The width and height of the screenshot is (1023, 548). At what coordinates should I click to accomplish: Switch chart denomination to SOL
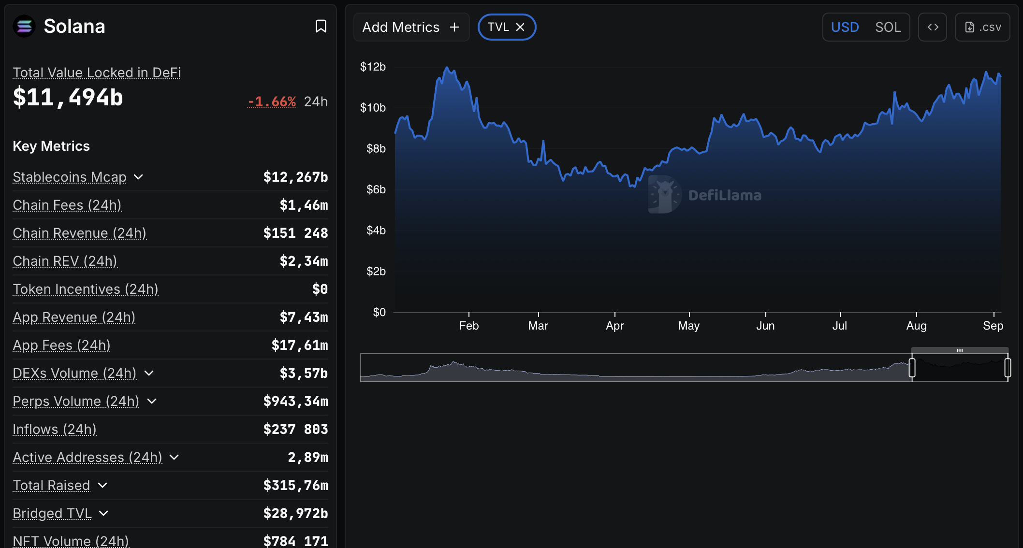888,27
